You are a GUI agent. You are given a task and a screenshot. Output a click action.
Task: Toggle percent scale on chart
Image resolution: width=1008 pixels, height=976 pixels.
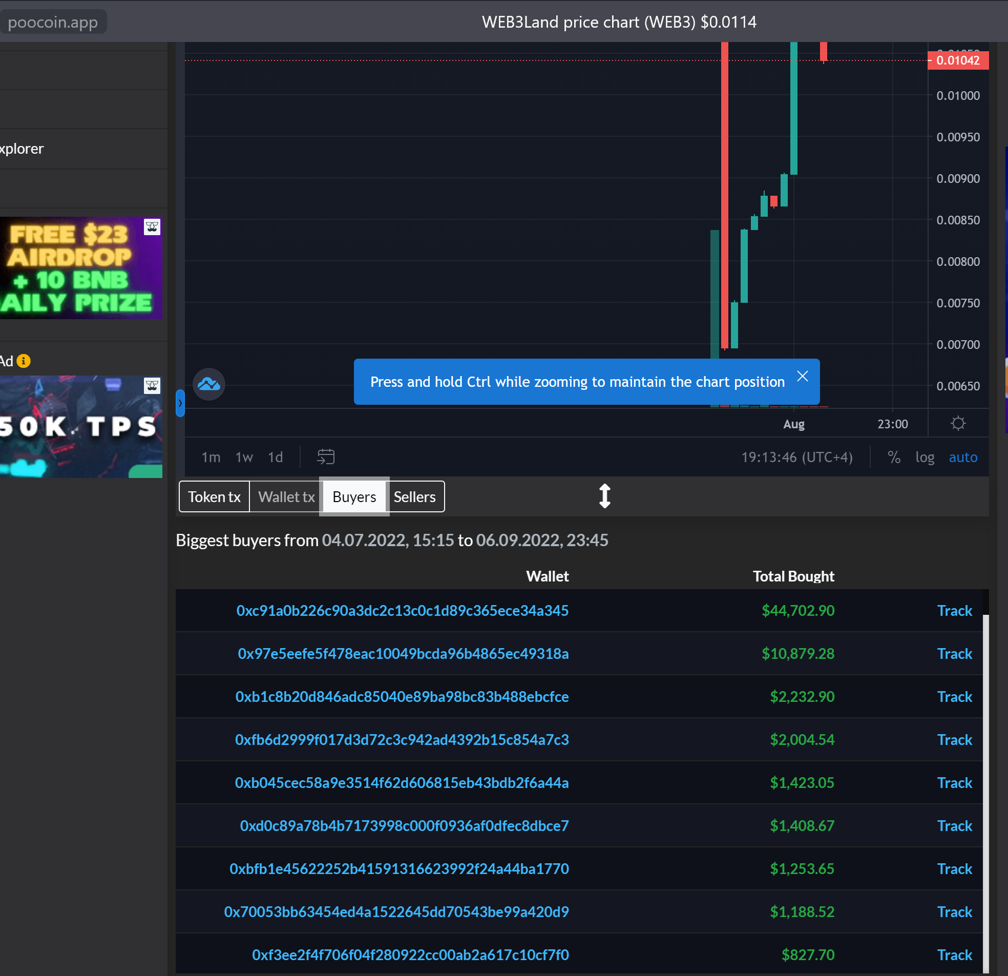coord(894,457)
